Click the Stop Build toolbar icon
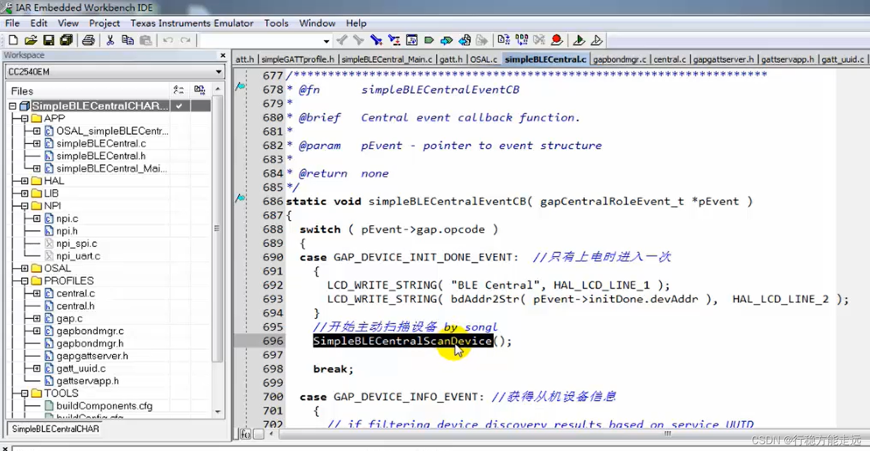870x451 pixels. coord(539,40)
